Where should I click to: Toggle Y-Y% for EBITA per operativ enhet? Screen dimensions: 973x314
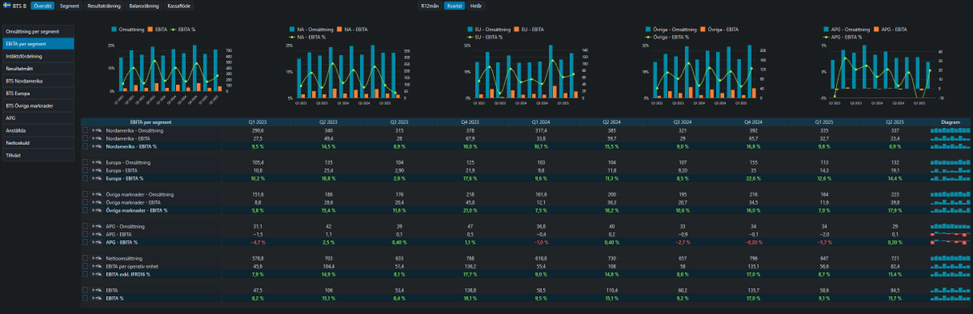pyautogui.click(x=96, y=266)
